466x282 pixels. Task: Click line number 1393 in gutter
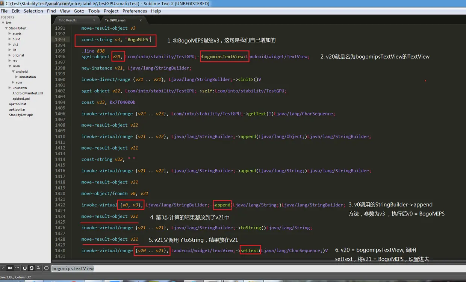60,39
